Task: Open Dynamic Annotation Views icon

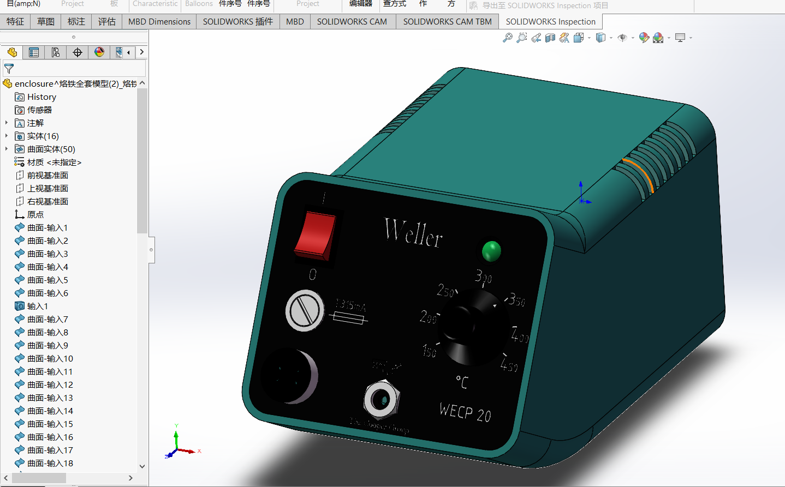Action: click(564, 38)
